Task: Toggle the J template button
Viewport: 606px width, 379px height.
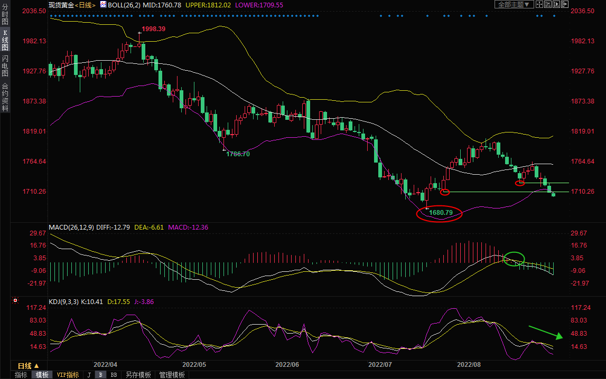Action: tap(89, 375)
